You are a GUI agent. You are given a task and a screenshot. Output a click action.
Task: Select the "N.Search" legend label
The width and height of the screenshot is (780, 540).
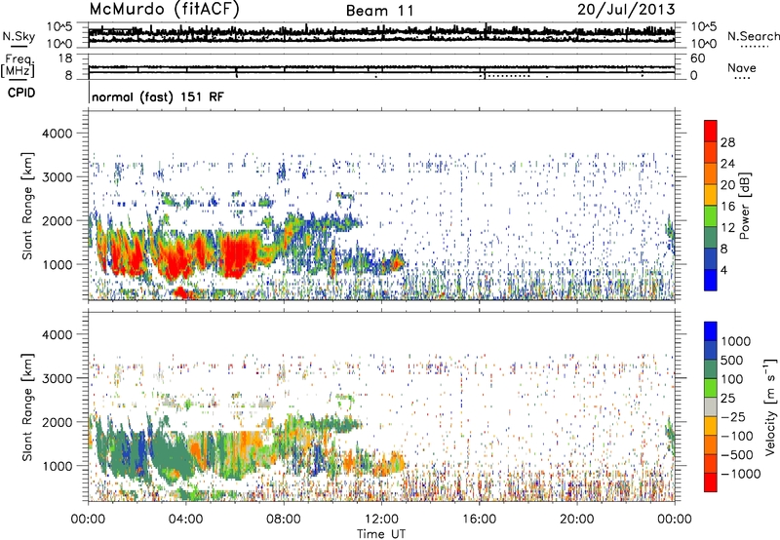point(753,36)
